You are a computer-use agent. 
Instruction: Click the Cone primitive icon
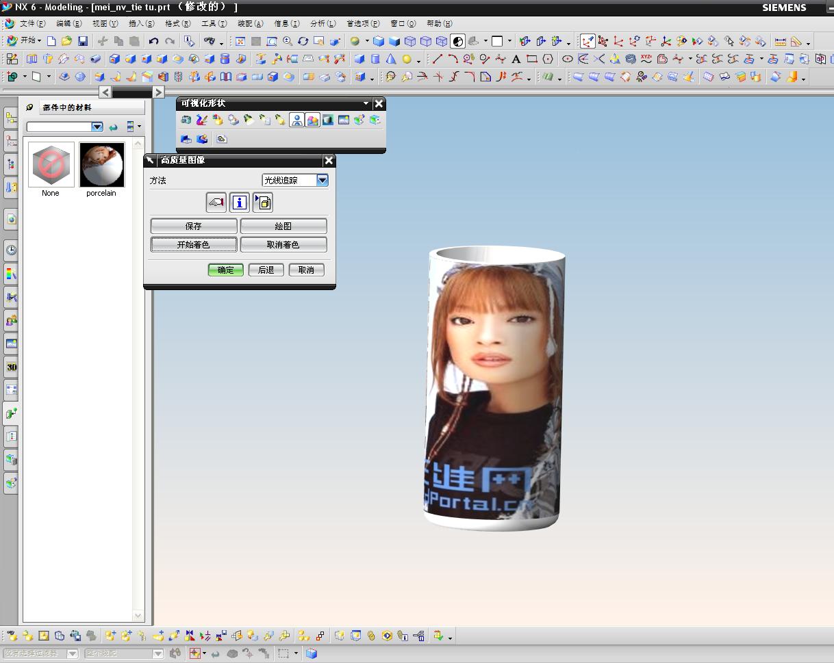[x=390, y=59]
